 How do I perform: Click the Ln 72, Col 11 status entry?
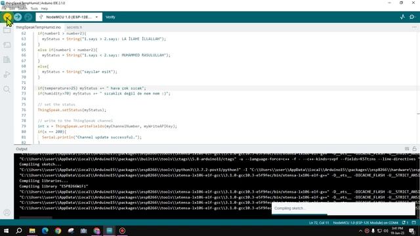pos(319,223)
